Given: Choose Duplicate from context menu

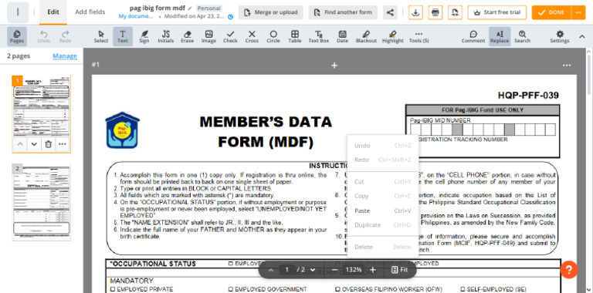Looking at the screenshot, I should pos(383,225).
